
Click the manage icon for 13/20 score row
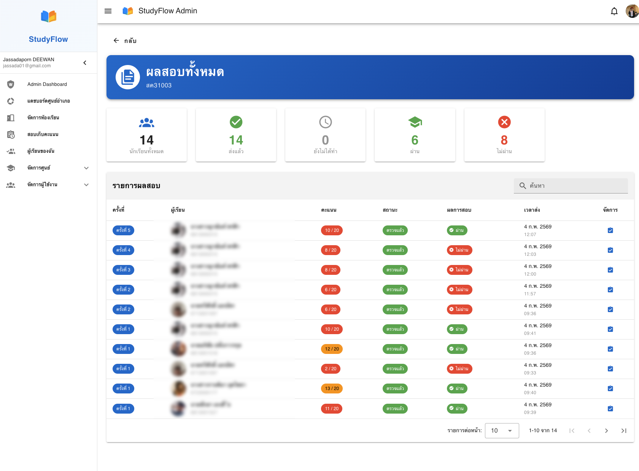[610, 389]
